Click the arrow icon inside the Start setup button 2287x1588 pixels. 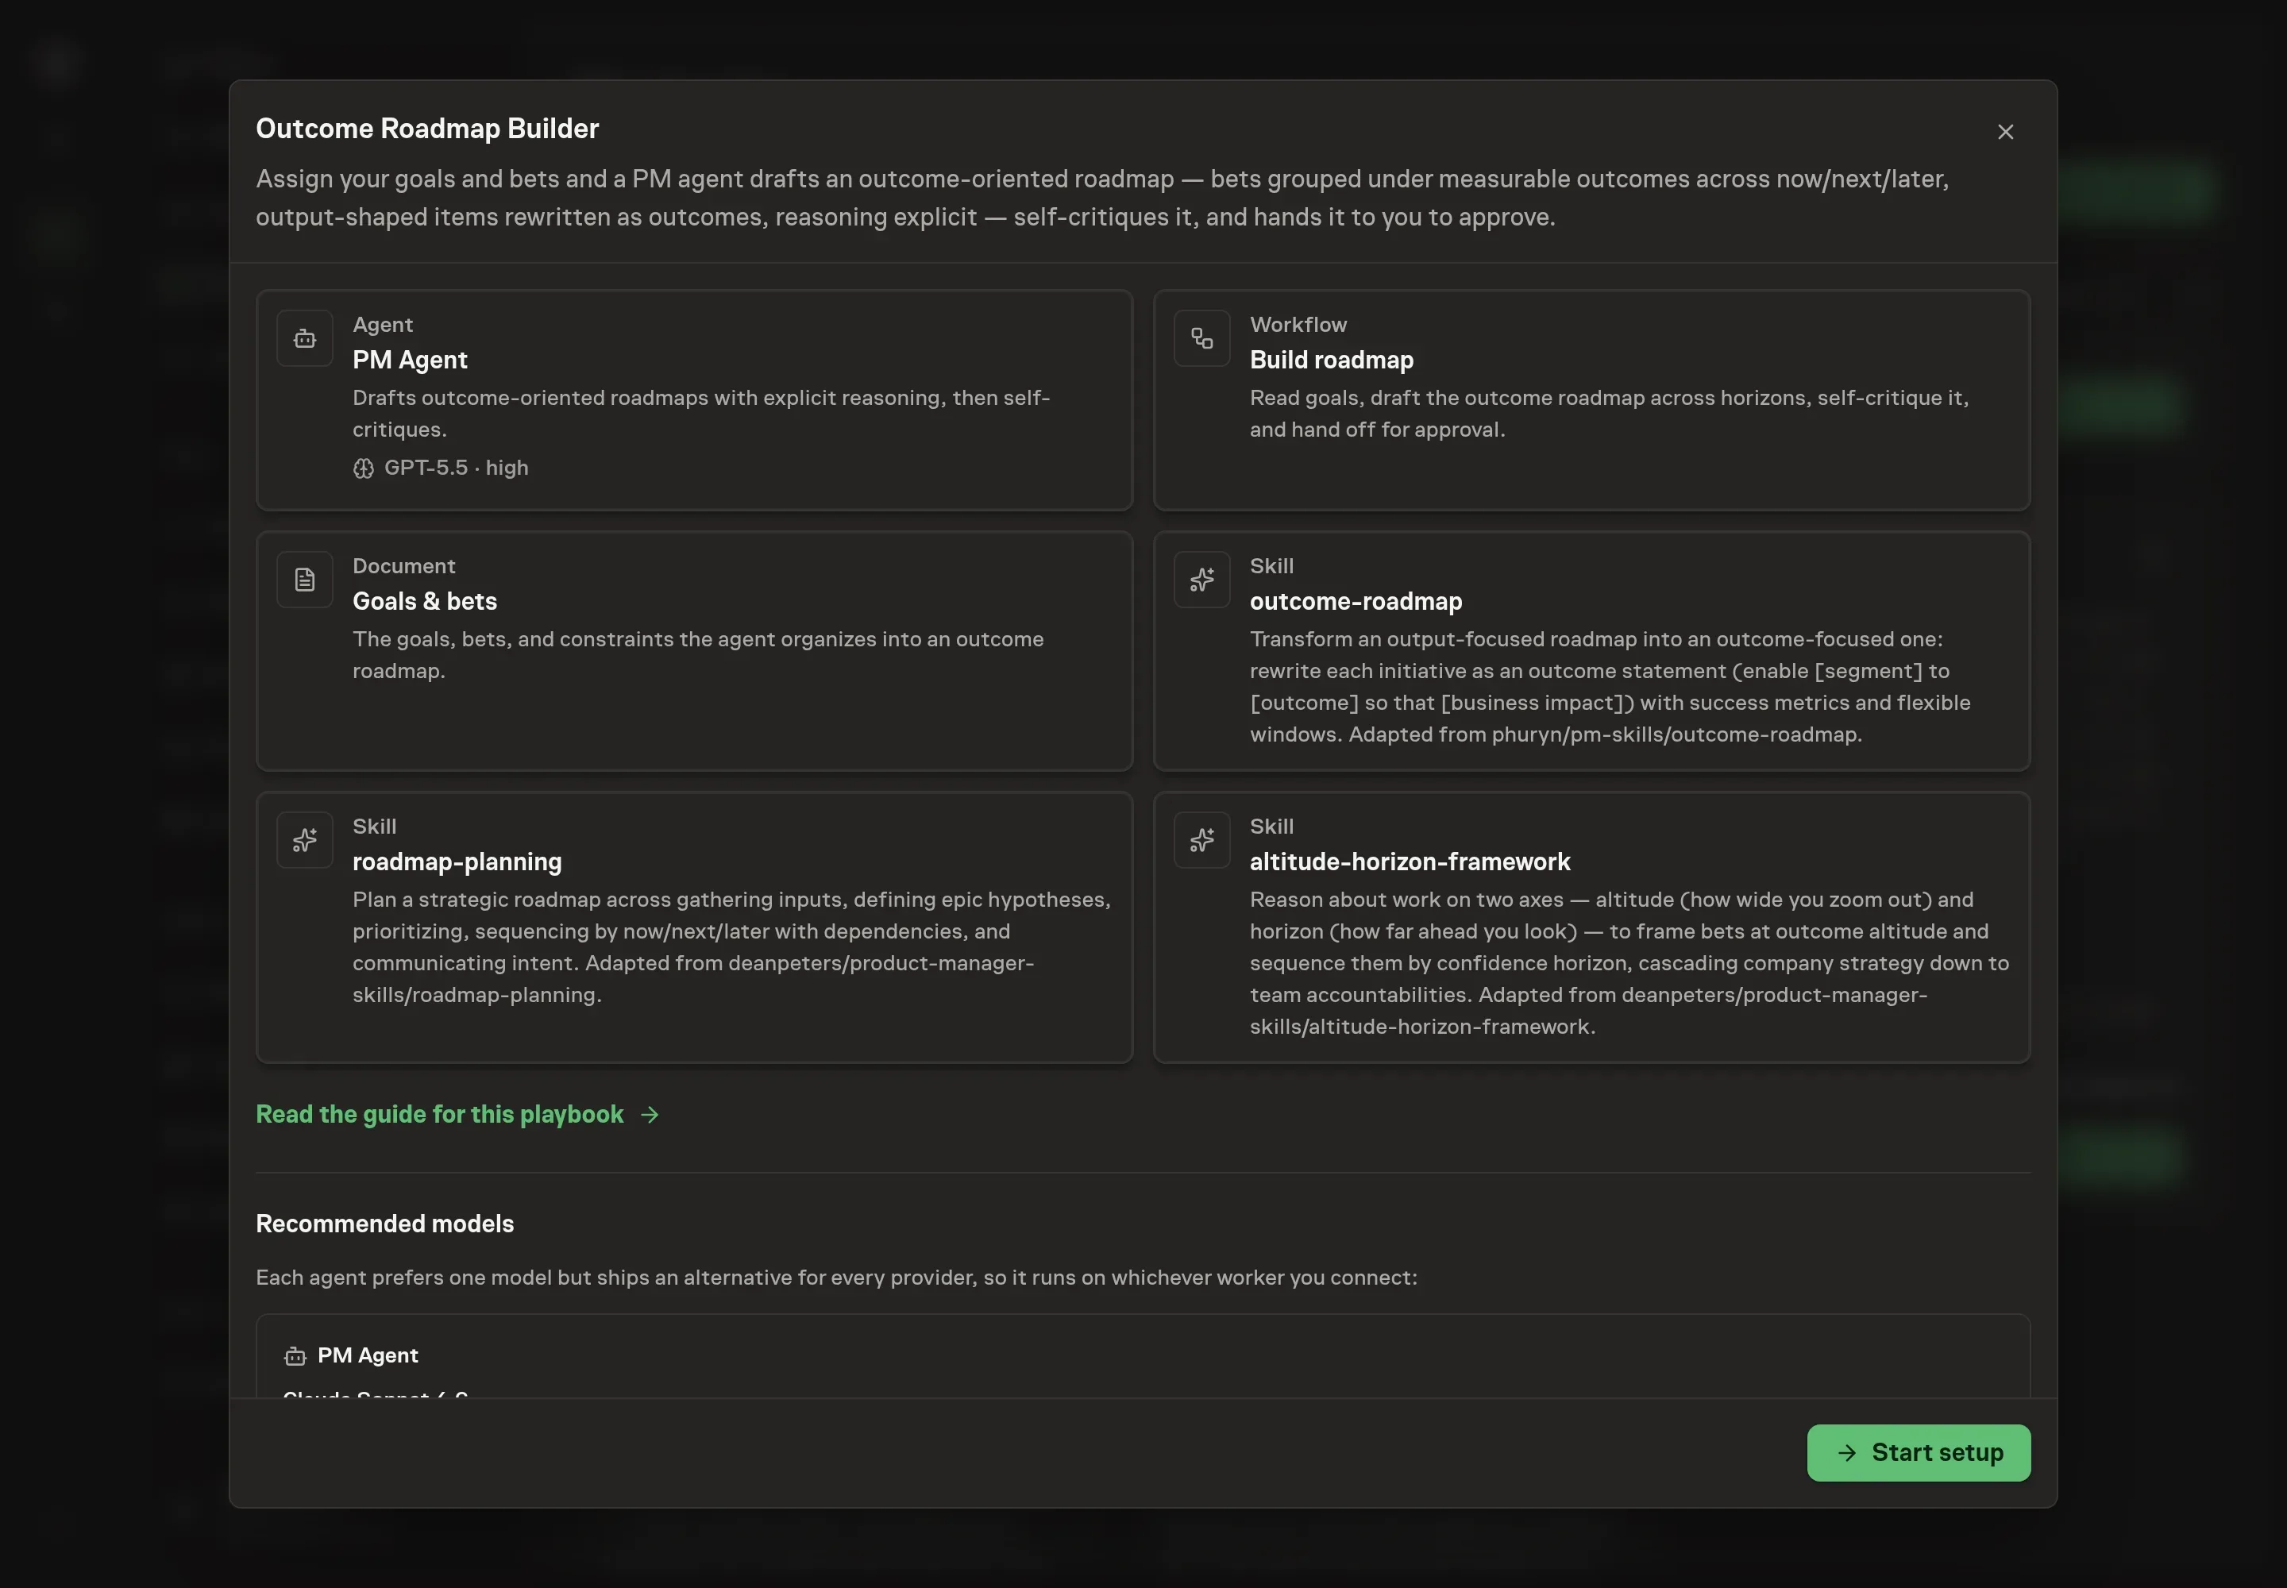click(x=1847, y=1453)
